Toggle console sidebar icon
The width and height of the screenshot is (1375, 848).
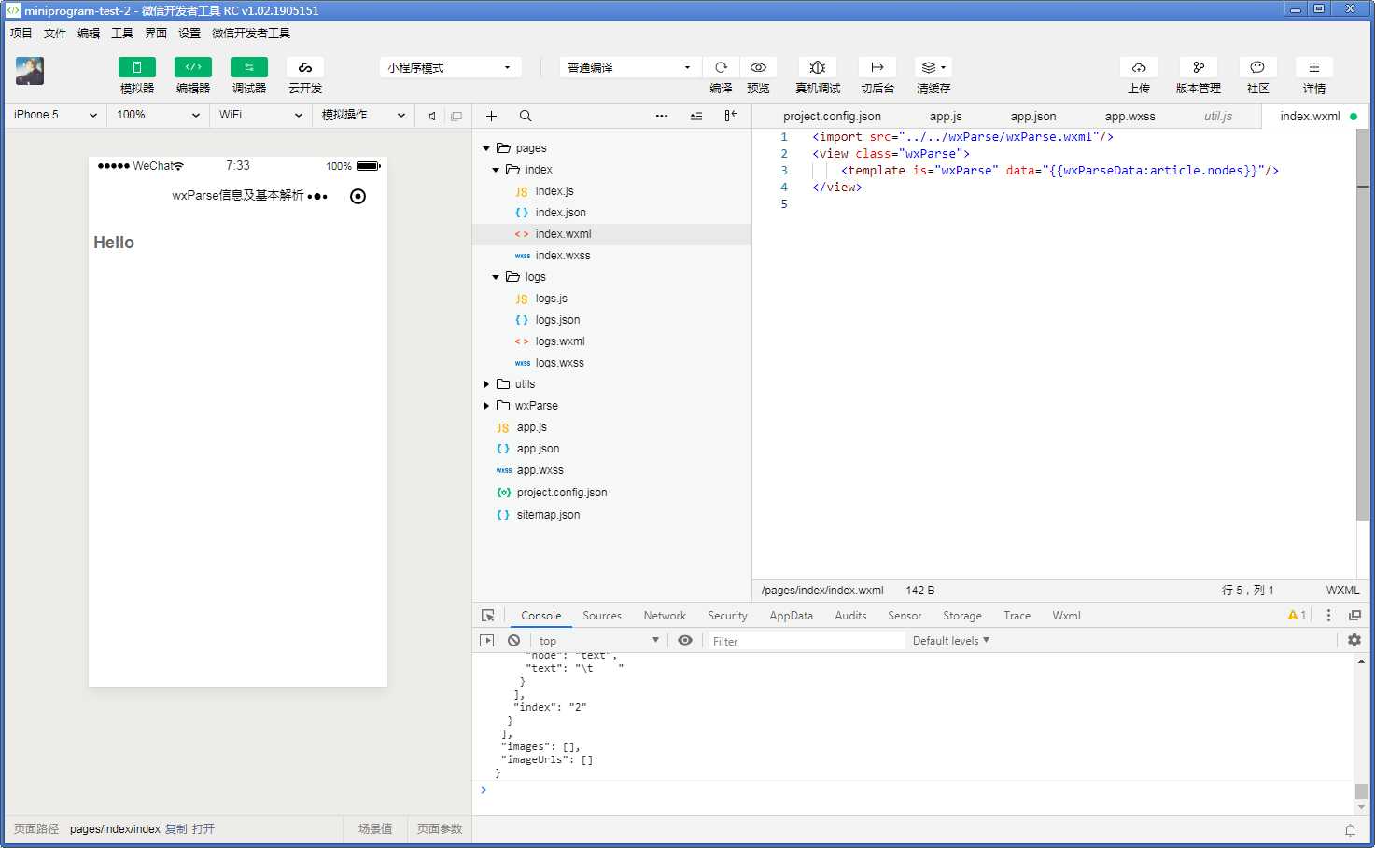pyautogui.click(x=486, y=641)
